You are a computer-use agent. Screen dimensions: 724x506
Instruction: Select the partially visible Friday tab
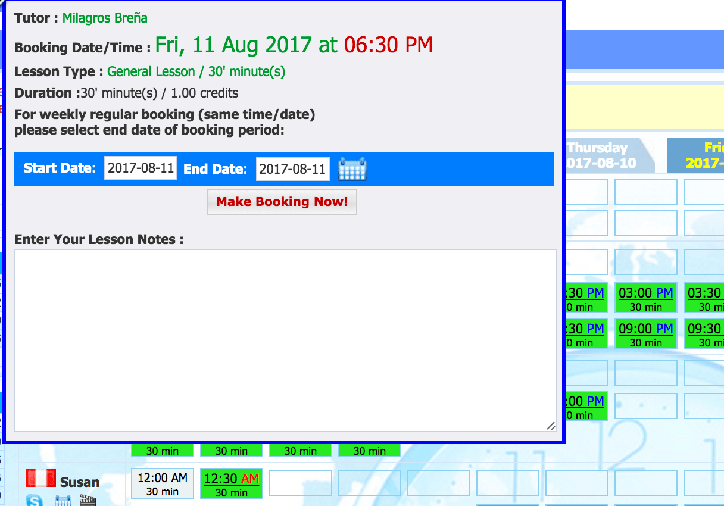pyautogui.click(x=695, y=155)
